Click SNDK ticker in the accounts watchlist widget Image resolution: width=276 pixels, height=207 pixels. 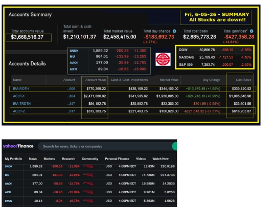coord(74,51)
